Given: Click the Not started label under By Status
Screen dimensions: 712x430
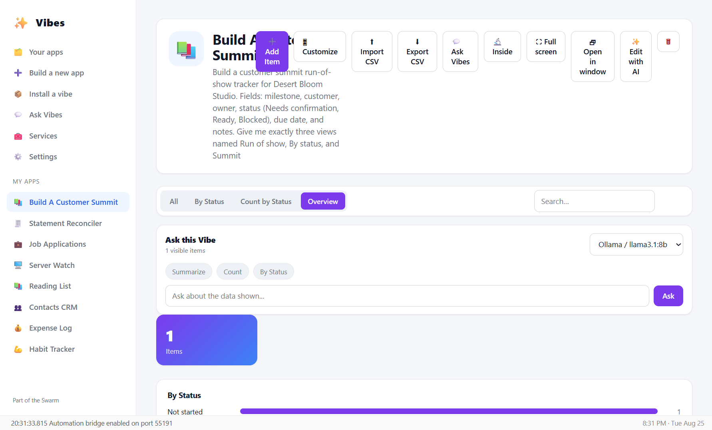Looking at the screenshot, I should [x=185, y=412].
